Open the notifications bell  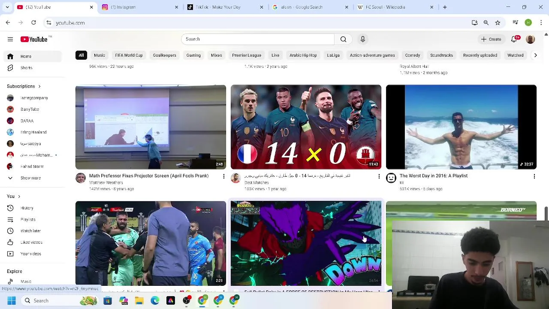coord(514,39)
